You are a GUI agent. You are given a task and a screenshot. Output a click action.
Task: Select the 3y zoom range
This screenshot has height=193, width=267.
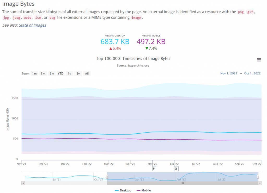(78, 74)
